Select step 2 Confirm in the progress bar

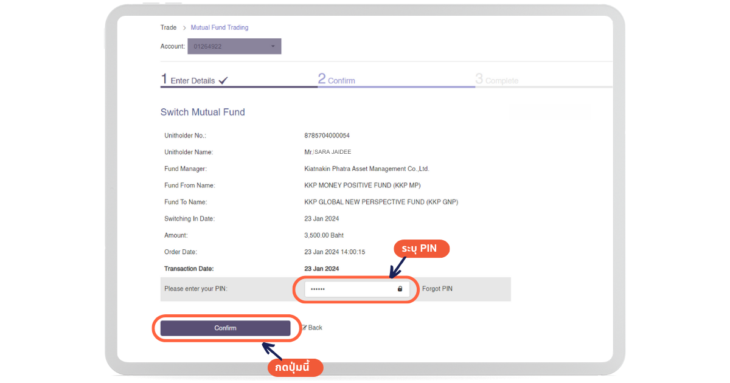click(x=336, y=80)
